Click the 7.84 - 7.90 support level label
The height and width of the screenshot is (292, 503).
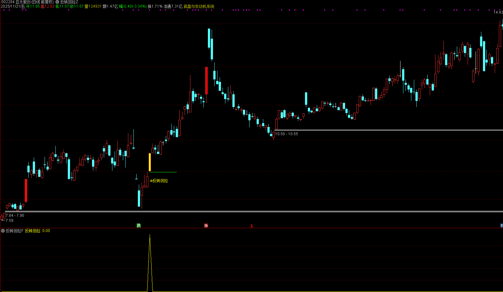point(15,216)
